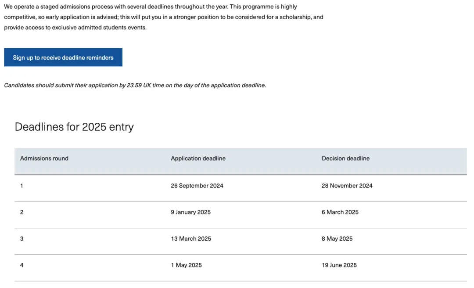This screenshot has height=288, width=474.
Task: Click the 1 May 2025 application deadline
Action: [186, 265]
